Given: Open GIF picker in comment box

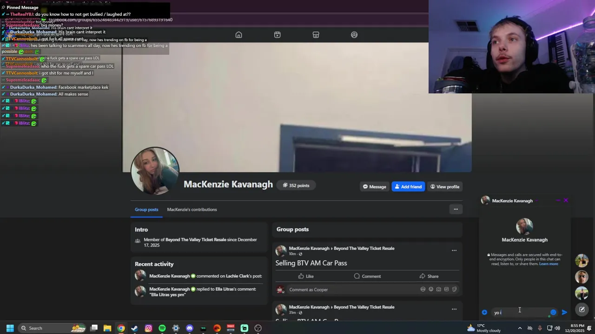Looking at the screenshot, I should pos(446,289).
